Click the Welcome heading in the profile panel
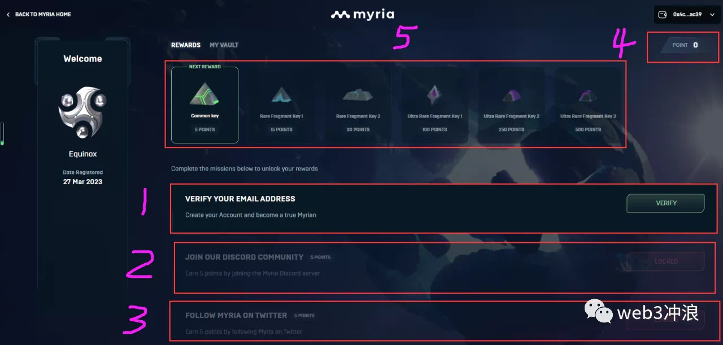The height and width of the screenshot is (345, 723). pos(82,59)
